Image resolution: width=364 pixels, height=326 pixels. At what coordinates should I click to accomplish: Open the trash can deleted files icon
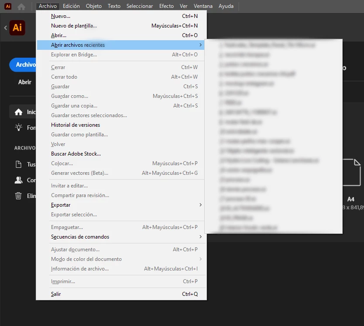18,196
